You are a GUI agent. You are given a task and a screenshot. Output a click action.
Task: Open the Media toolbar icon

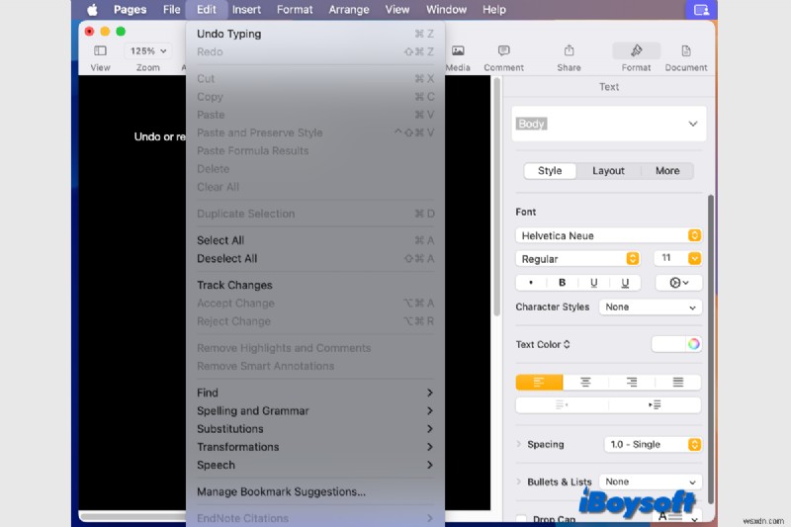[458, 51]
